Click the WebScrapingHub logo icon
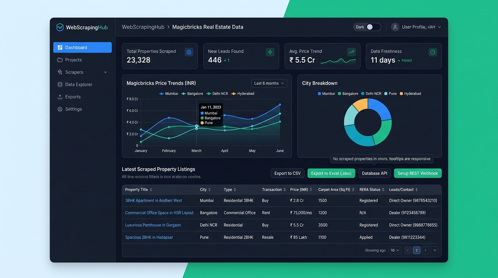 (x=60, y=27)
